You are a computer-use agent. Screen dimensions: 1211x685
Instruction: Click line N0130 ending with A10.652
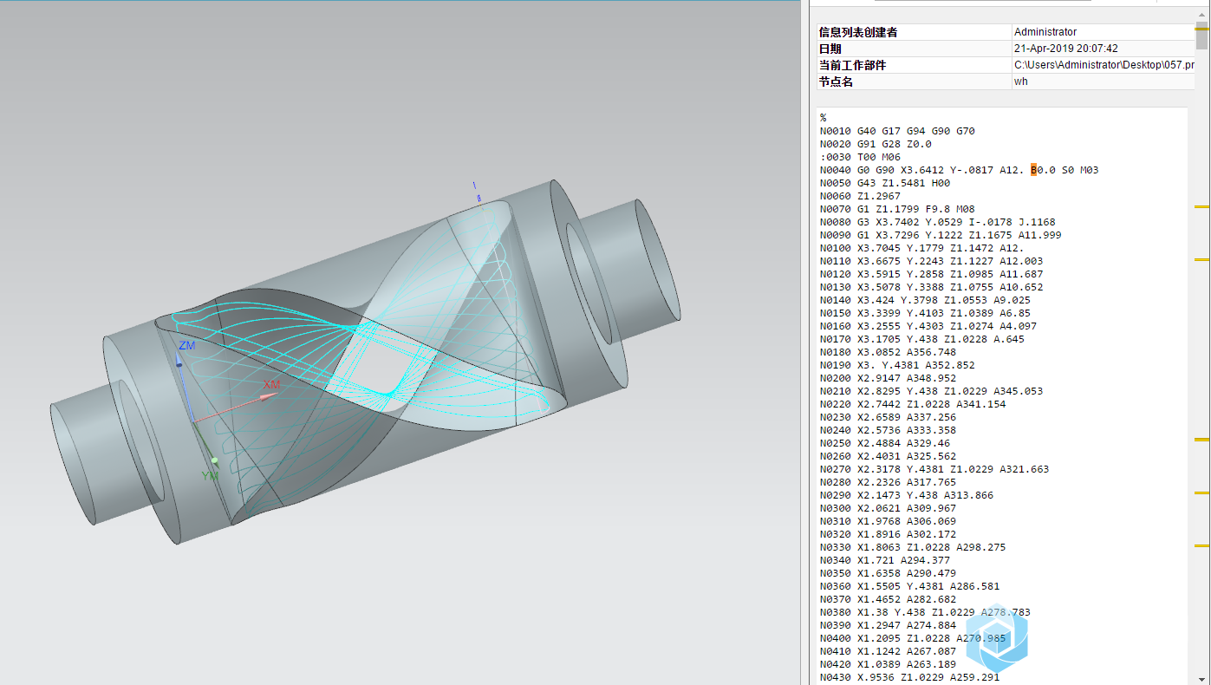(x=932, y=287)
